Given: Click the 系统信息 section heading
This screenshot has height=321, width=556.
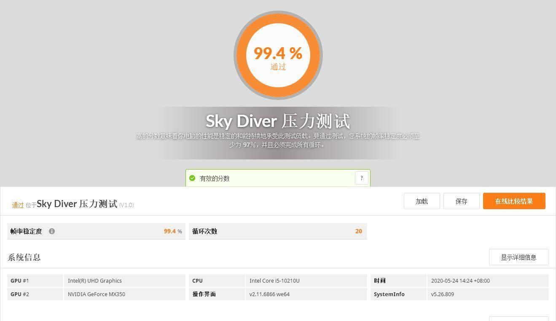Looking at the screenshot, I should 24,257.
